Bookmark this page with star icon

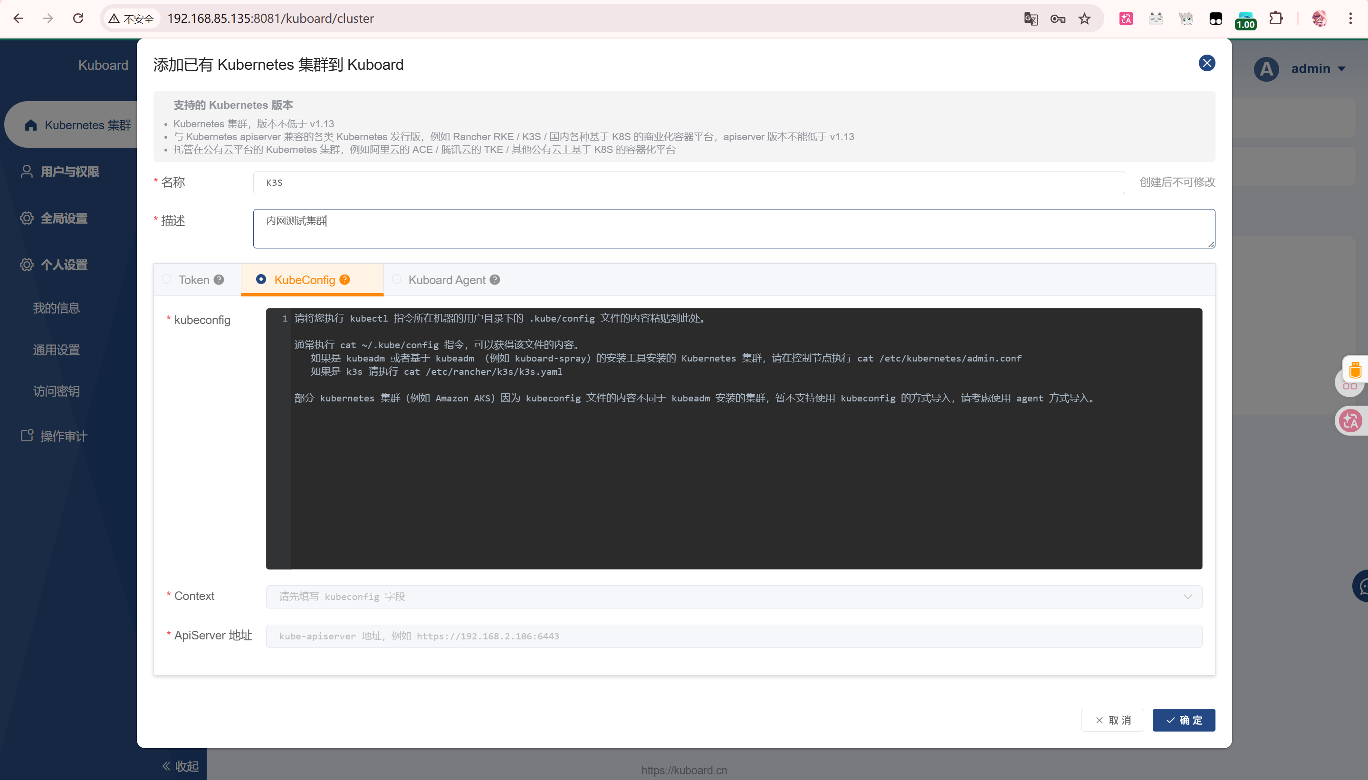click(x=1084, y=19)
